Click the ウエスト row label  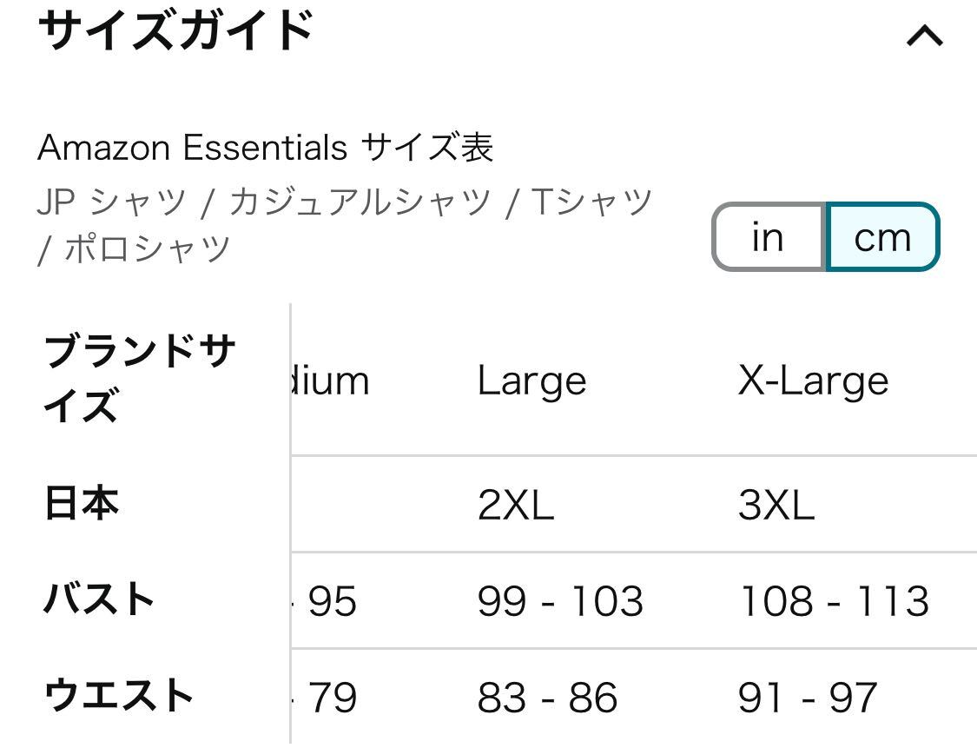[x=118, y=696]
